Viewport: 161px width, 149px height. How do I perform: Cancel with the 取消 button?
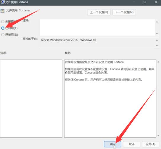pos(131,144)
